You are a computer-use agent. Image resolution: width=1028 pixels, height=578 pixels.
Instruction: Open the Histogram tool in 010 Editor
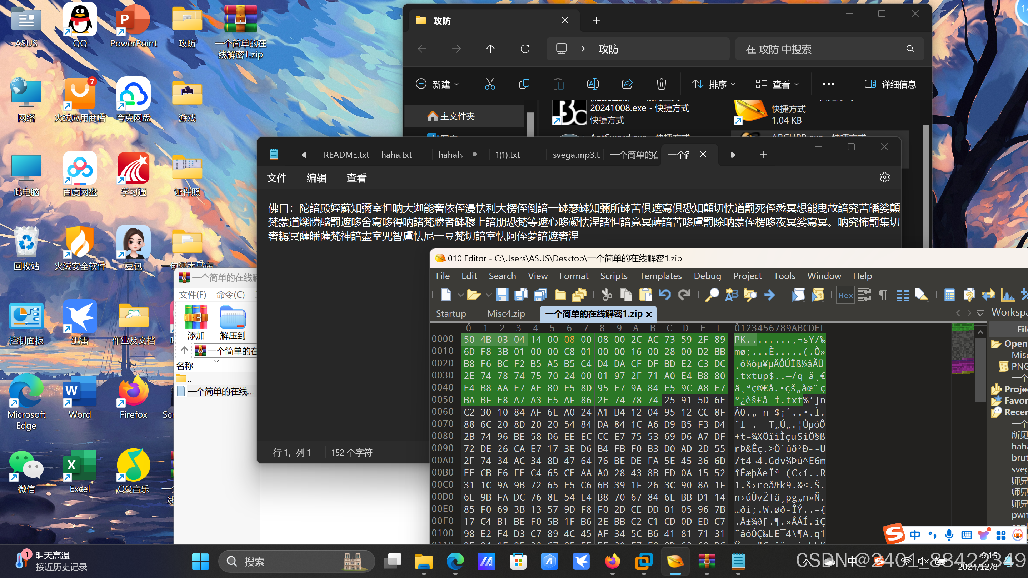[1008, 295]
